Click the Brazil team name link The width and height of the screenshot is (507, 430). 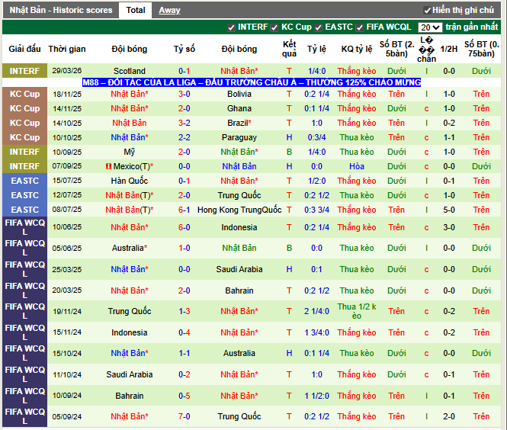click(238, 123)
